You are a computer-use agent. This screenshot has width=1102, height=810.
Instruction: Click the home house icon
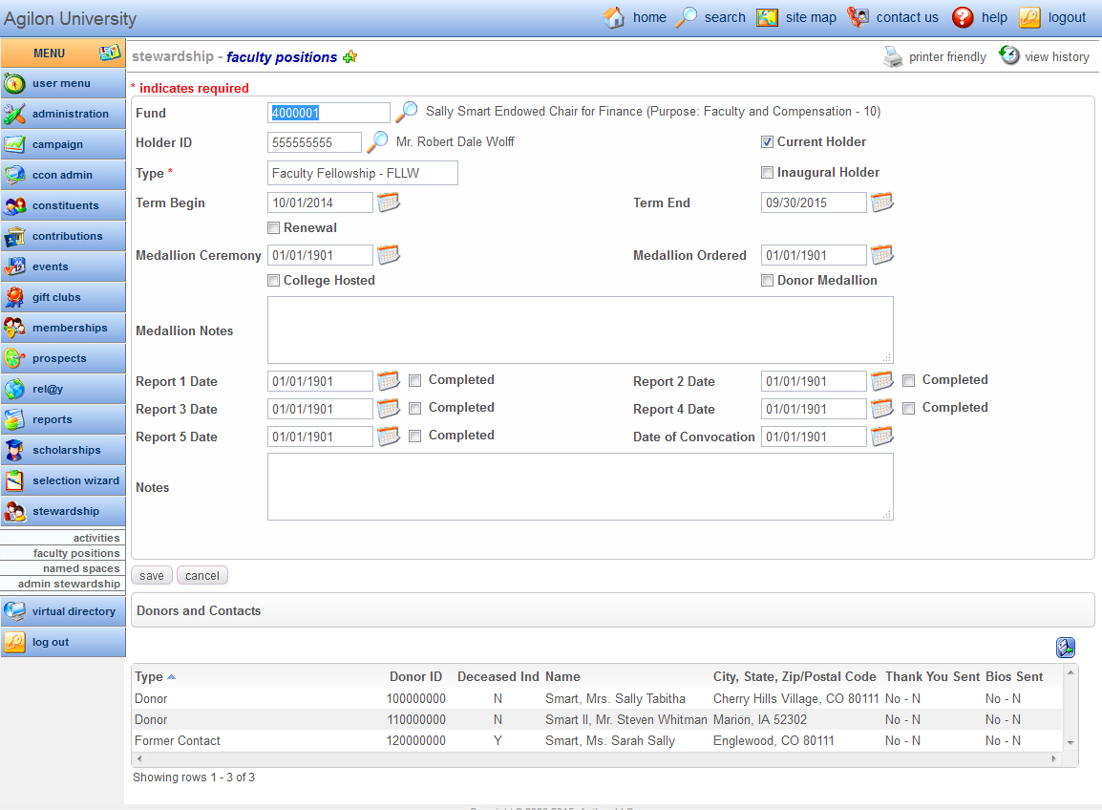coord(614,17)
